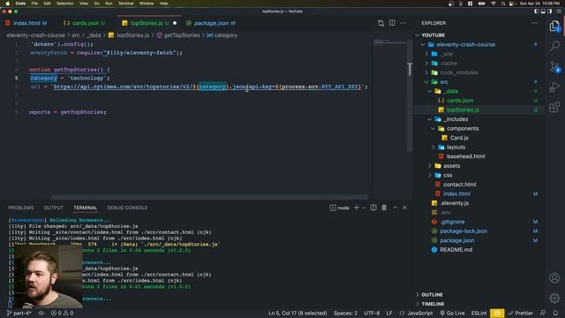
Task: Click the part-4 git branch indicator
Action: tap(19, 313)
